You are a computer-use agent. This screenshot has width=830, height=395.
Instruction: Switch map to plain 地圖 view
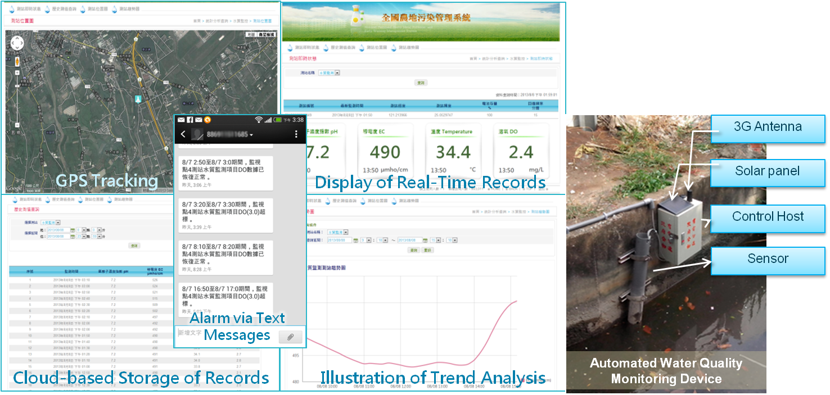pyautogui.click(x=251, y=34)
